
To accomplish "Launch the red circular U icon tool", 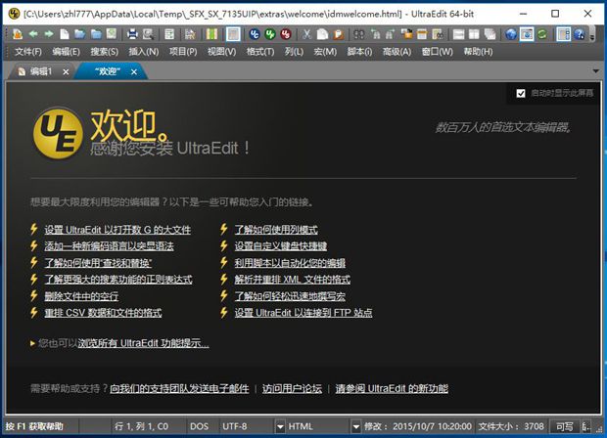I will point(286,34).
